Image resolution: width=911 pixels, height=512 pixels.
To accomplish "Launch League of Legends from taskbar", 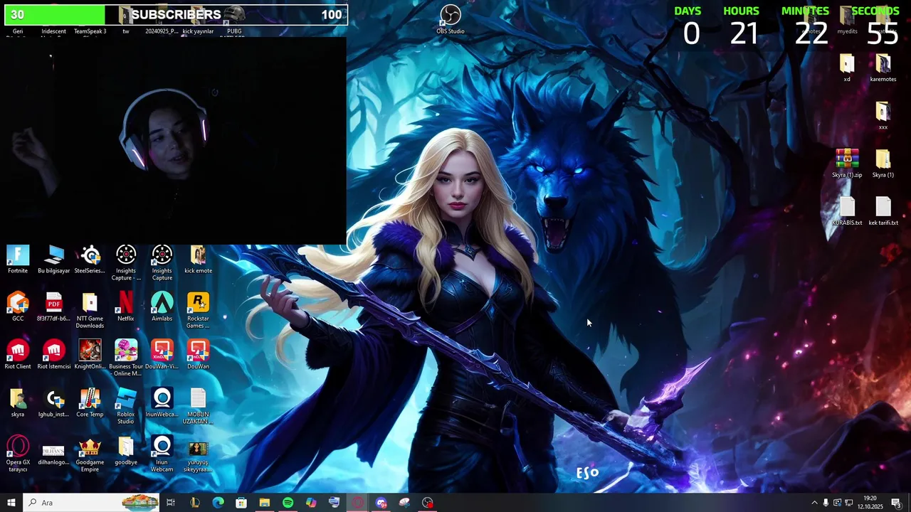I will [194, 503].
